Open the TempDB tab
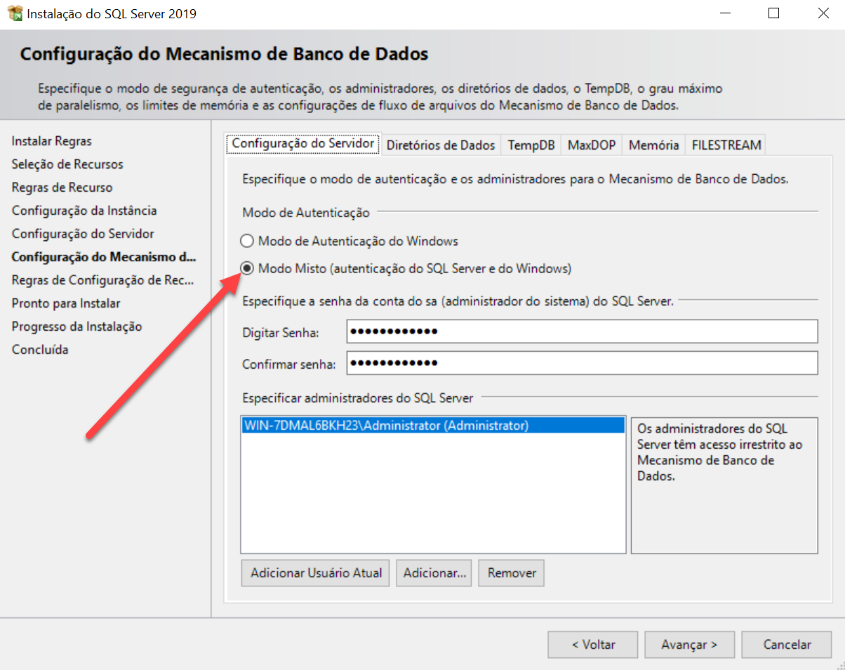This screenshot has height=670, width=845. click(x=531, y=145)
